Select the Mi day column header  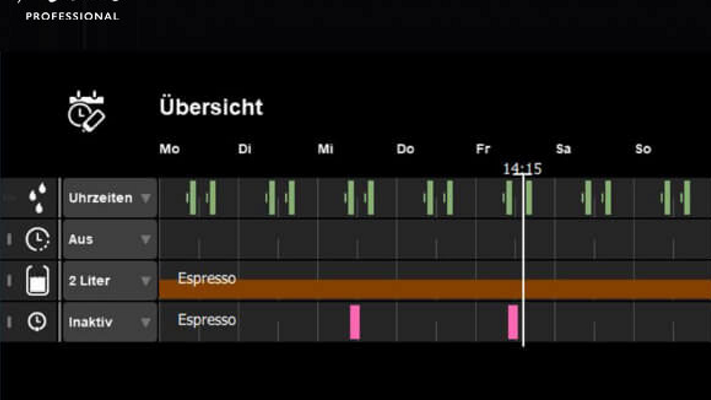pyautogui.click(x=326, y=149)
